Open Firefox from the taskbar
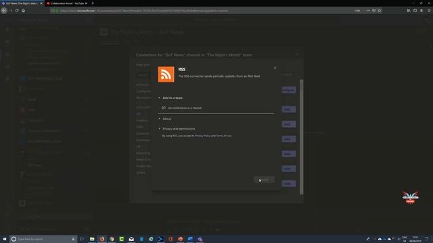The height and width of the screenshot is (243, 433). coord(102,239)
